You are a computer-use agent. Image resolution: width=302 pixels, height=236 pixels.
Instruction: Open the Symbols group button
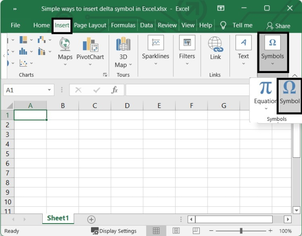pyautogui.click(x=273, y=52)
